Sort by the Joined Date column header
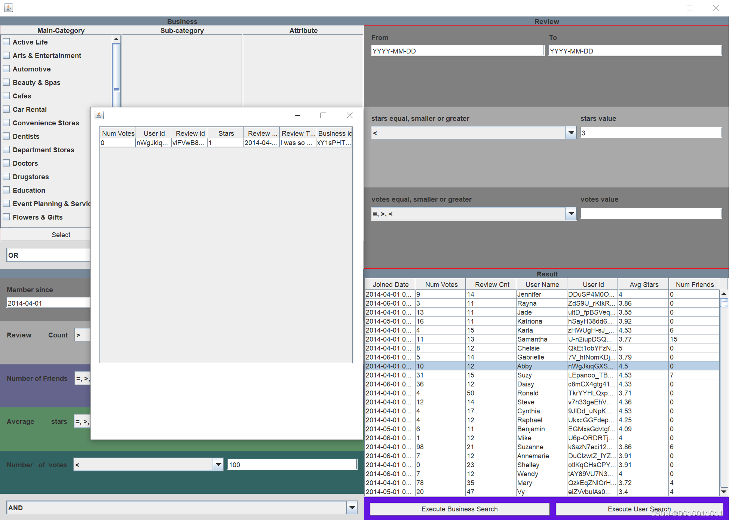 coord(390,284)
